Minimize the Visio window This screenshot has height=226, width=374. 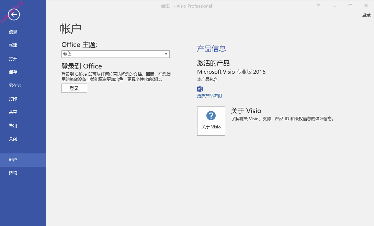click(x=335, y=5)
